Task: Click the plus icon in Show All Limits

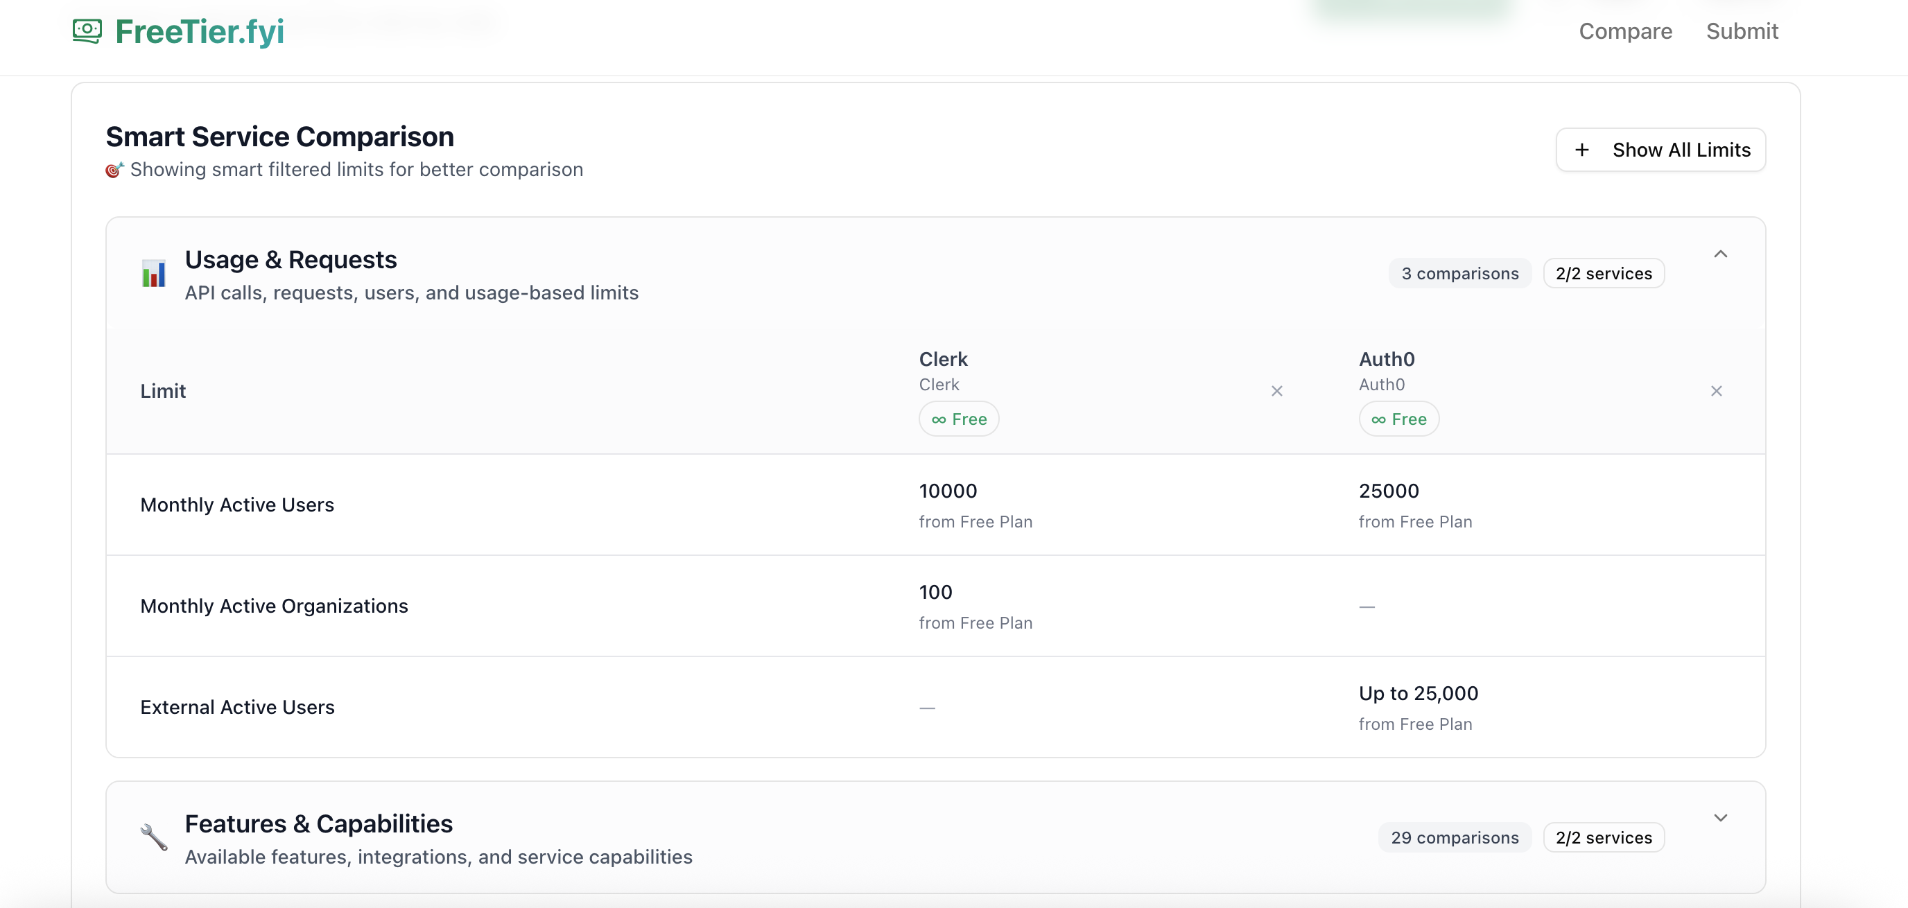Action: point(1581,150)
